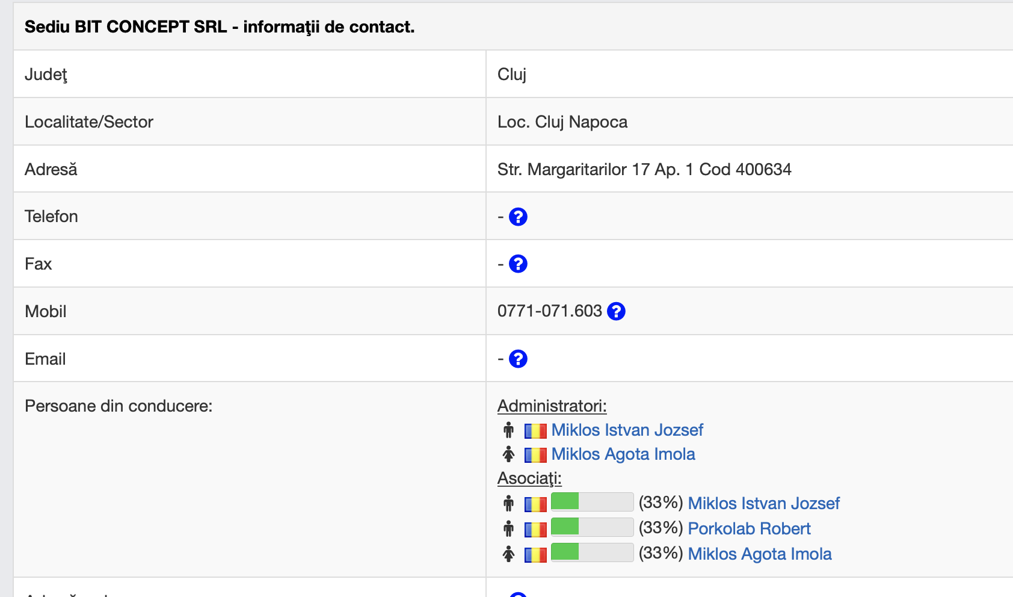Image resolution: width=1013 pixels, height=597 pixels.
Task: Click Romanian flag beside administrator Miklos Agota Imola
Action: [x=535, y=455]
